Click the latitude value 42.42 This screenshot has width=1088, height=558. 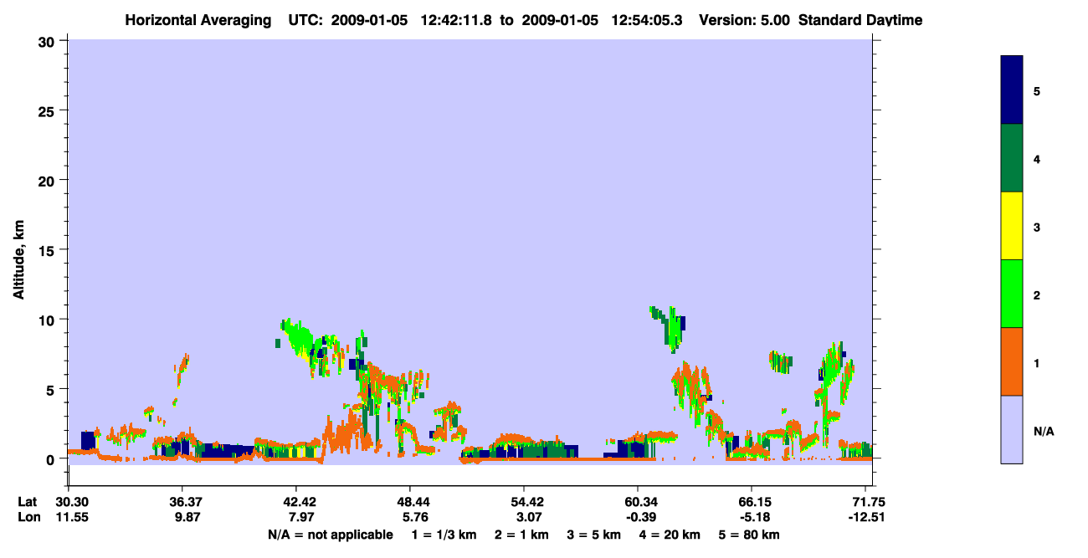(x=300, y=502)
